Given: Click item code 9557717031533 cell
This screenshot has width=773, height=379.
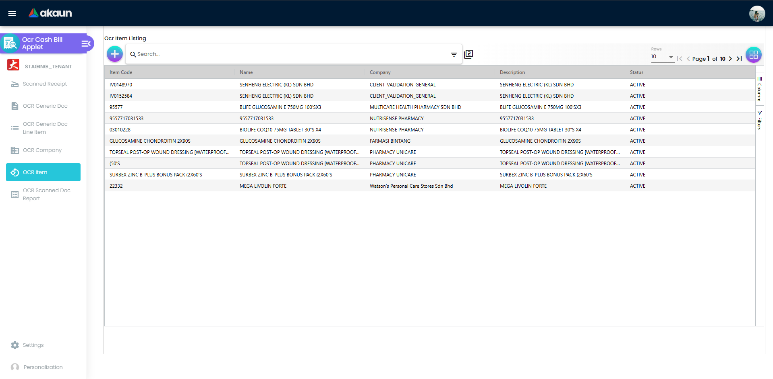Looking at the screenshot, I should click(x=170, y=119).
